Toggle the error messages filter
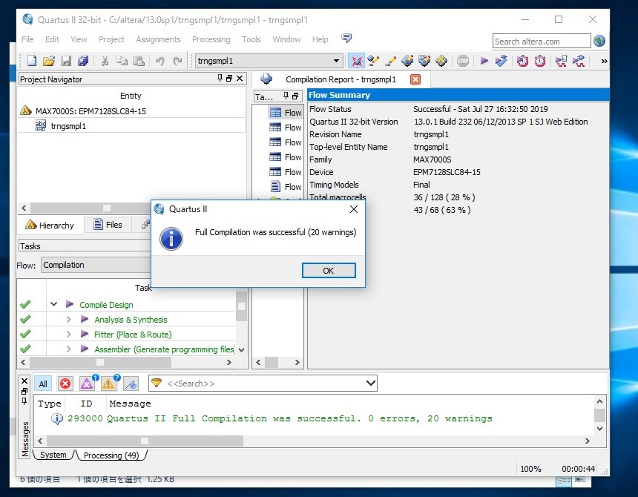The width and height of the screenshot is (638, 497). pos(65,384)
